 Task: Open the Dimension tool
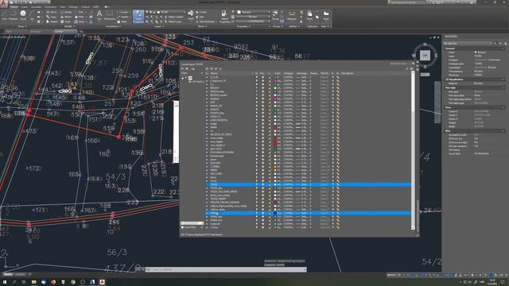(110, 15)
